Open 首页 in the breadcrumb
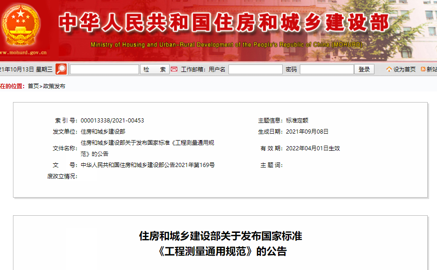Image resolution: width=437 pixels, height=270 pixels. tap(33, 86)
